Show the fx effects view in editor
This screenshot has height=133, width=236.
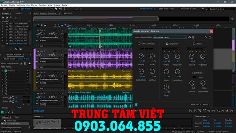coord(39,25)
